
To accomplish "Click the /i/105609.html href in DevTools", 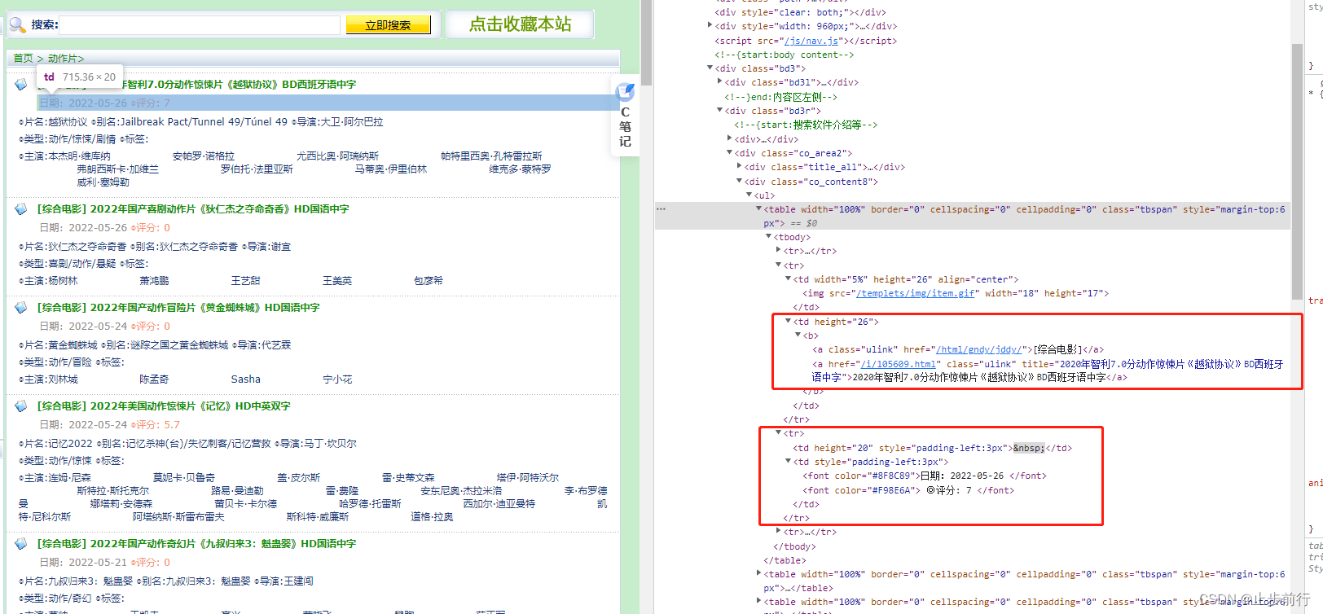I will pos(898,364).
